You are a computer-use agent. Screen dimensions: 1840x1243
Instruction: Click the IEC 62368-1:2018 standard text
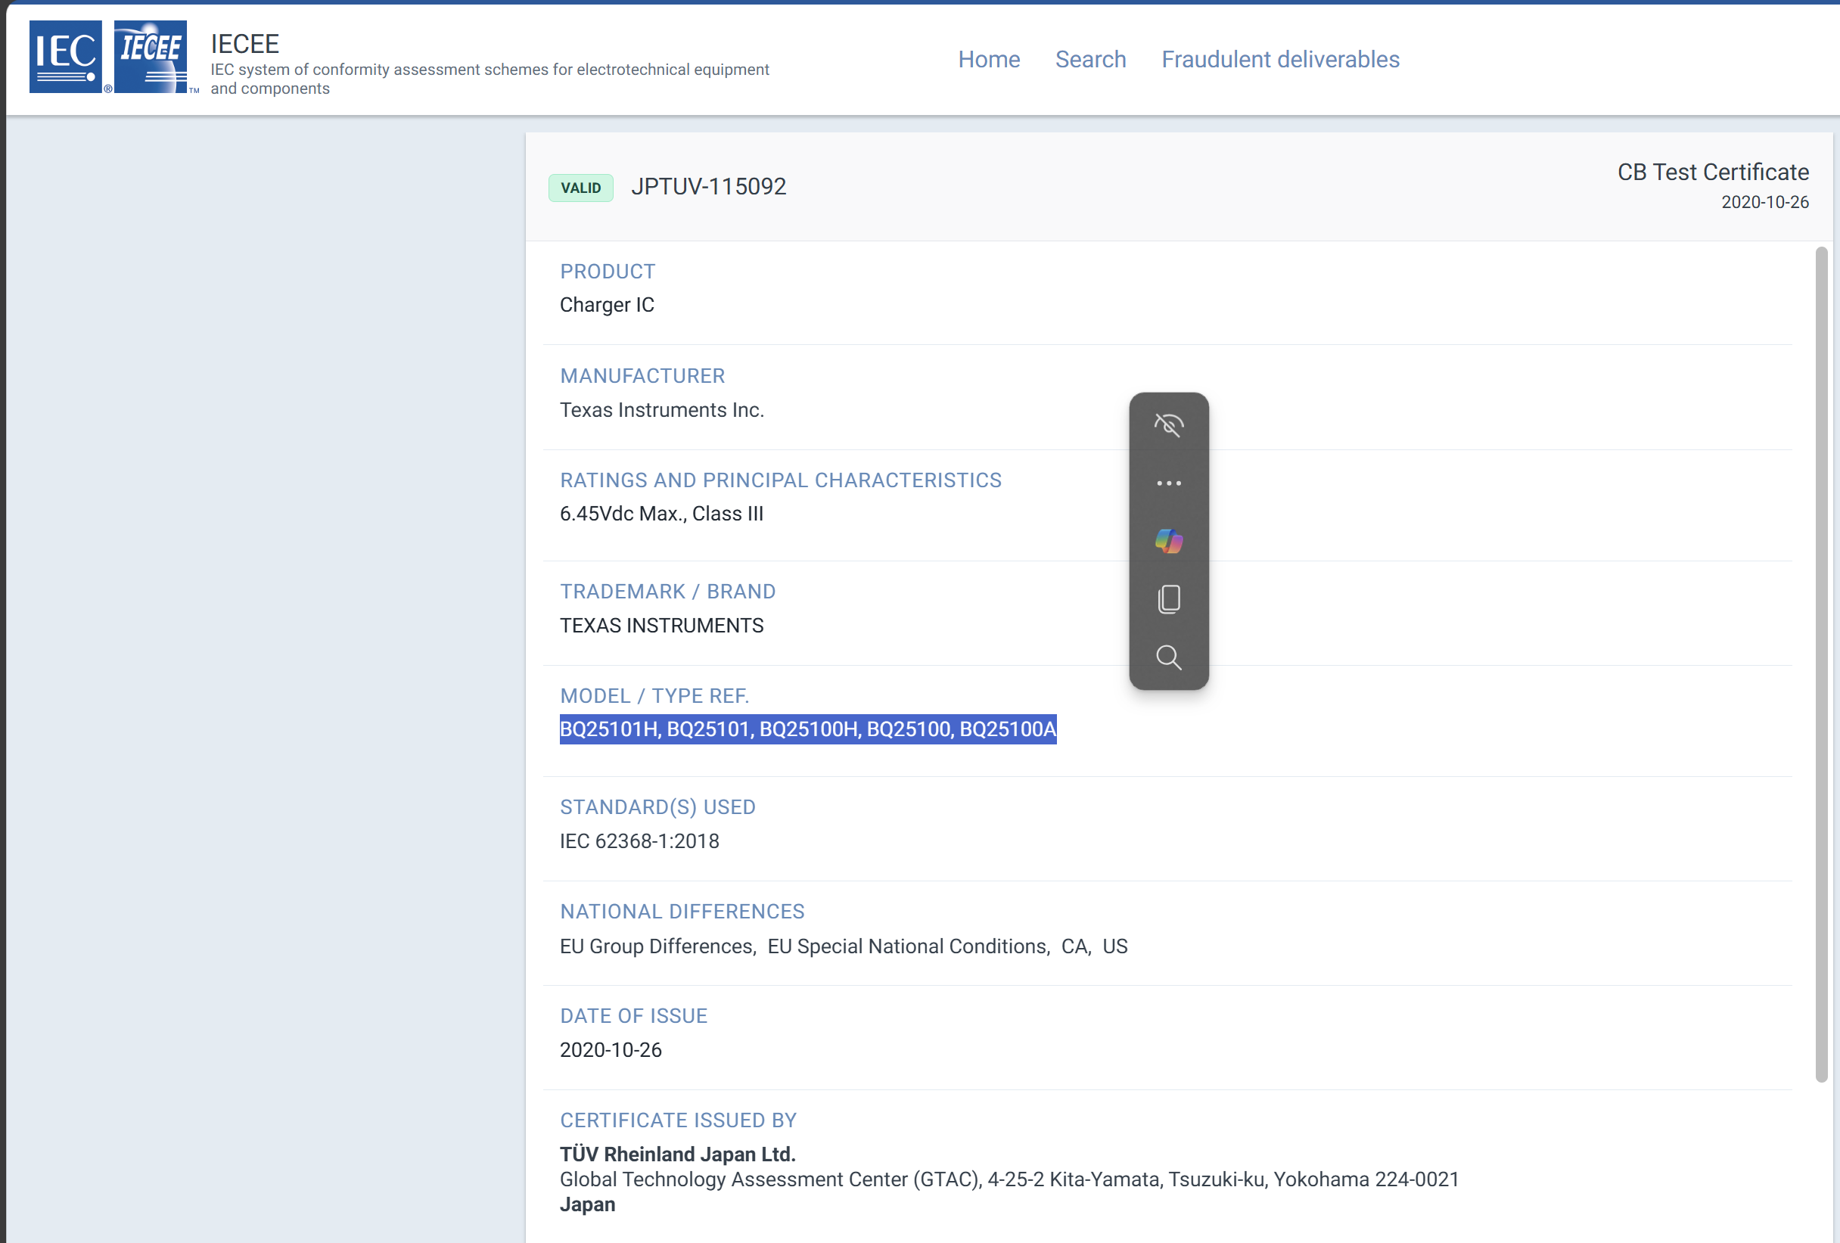[639, 841]
